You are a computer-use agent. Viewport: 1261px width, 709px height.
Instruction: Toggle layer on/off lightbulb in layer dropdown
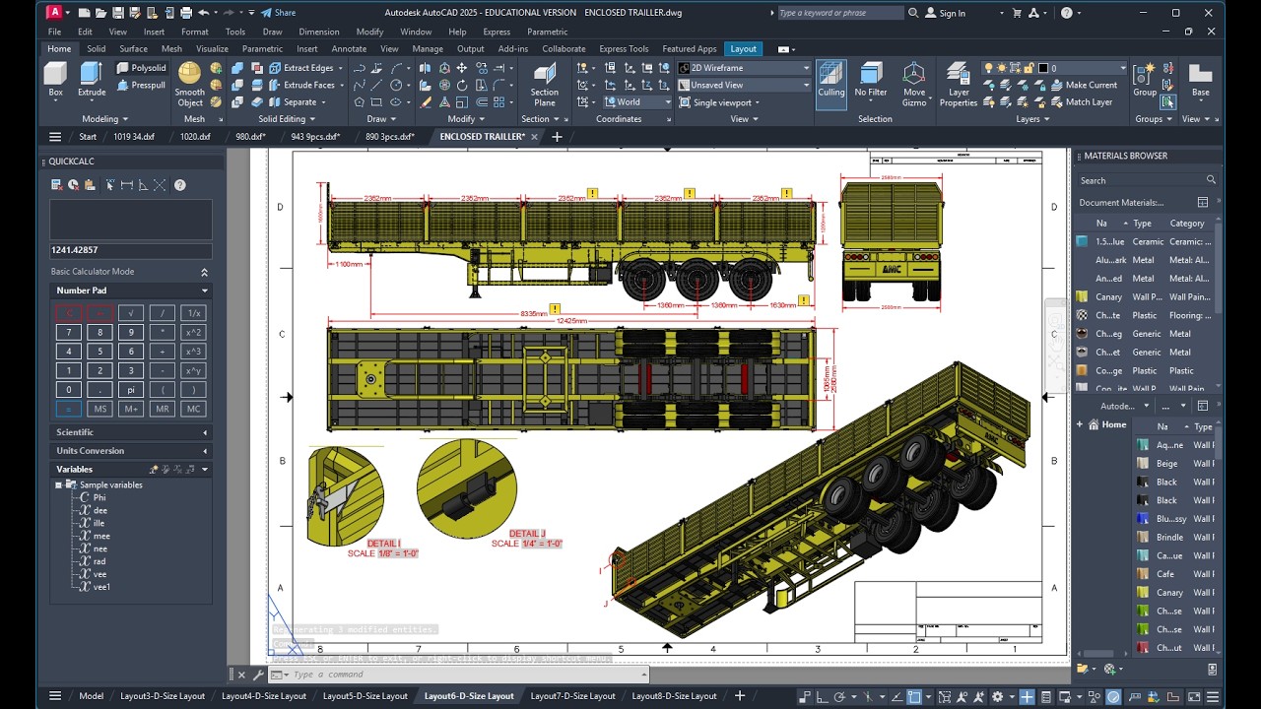point(988,68)
